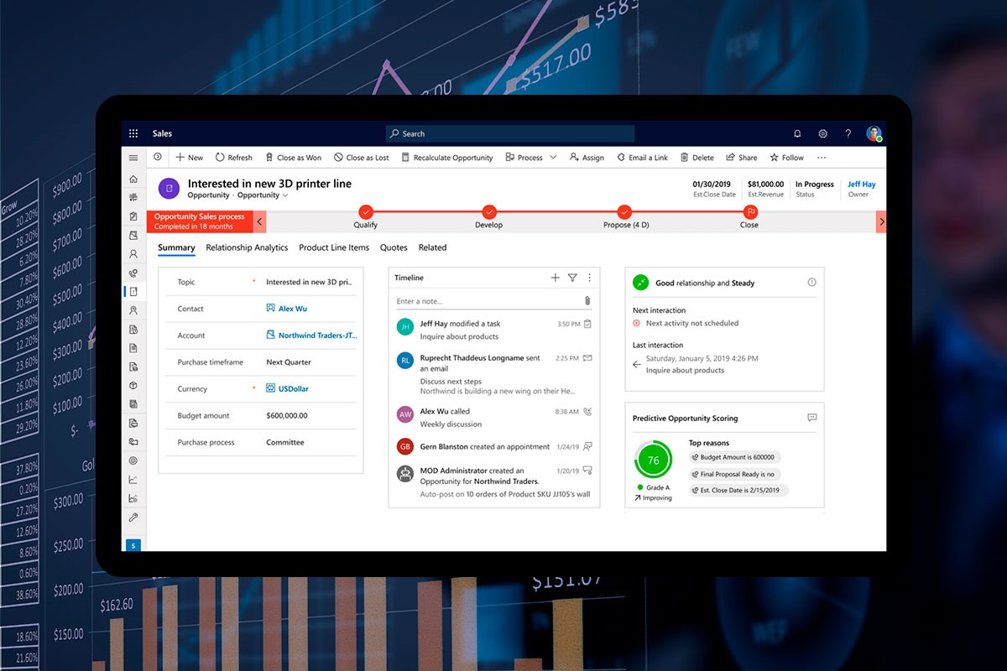Add a timeline item with plus icon

click(x=555, y=278)
